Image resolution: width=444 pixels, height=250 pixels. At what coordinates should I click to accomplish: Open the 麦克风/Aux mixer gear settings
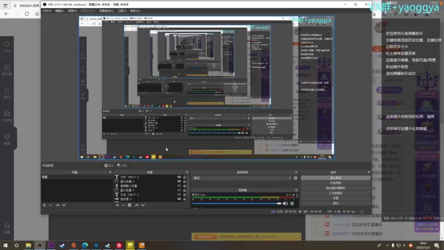click(292, 203)
